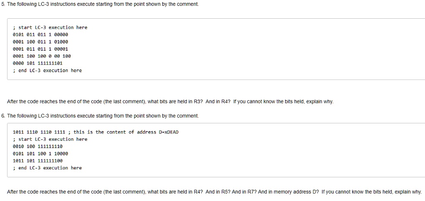Image resolution: width=425 pixels, height=201 pixels.
Task: Click instruction line 0001 100 011 1 01000
Action: [x=40, y=42]
